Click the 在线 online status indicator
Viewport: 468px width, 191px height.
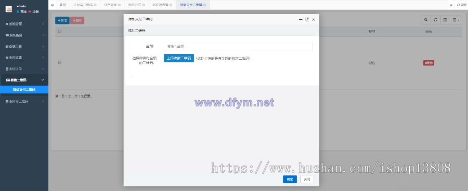22,11
